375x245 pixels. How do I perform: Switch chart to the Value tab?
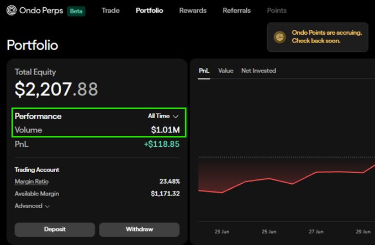226,71
